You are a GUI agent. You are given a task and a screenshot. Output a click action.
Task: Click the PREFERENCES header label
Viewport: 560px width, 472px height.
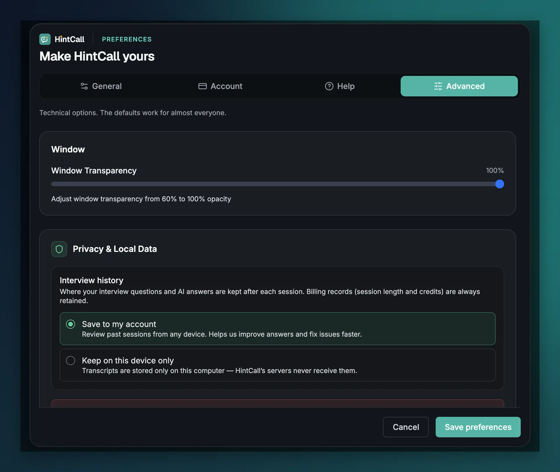tap(127, 39)
